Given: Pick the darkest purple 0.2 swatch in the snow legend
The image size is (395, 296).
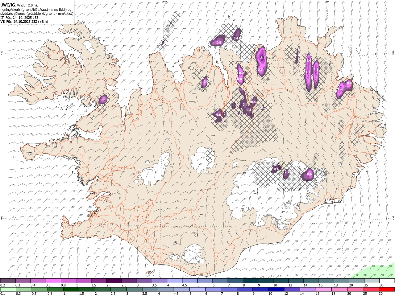Looking at the screenshot, I should (8, 281).
